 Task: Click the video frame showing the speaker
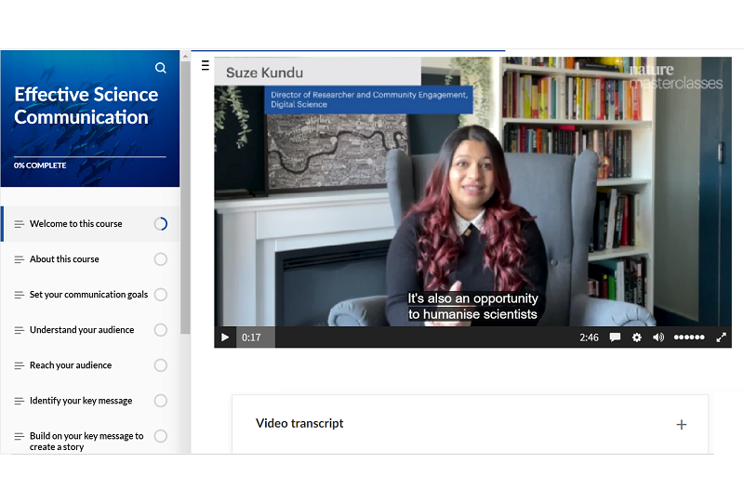tap(472, 192)
